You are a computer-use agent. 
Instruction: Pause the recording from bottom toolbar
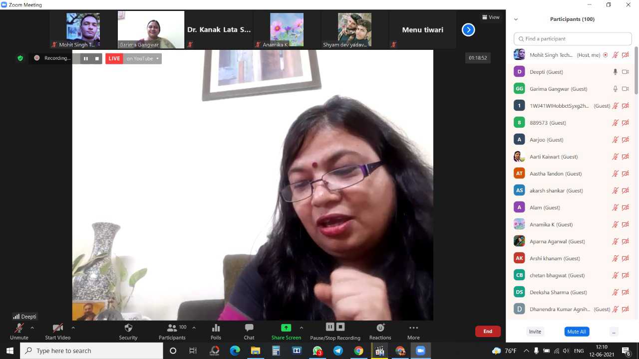pyautogui.click(x=330, y=327)
